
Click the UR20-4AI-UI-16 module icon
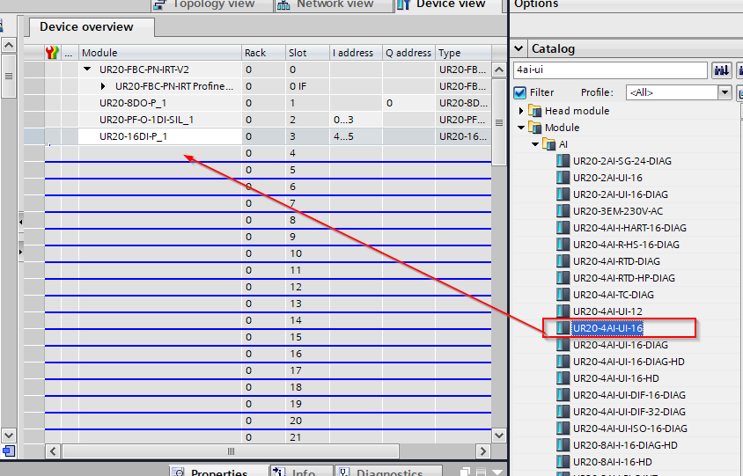(563, 328)
